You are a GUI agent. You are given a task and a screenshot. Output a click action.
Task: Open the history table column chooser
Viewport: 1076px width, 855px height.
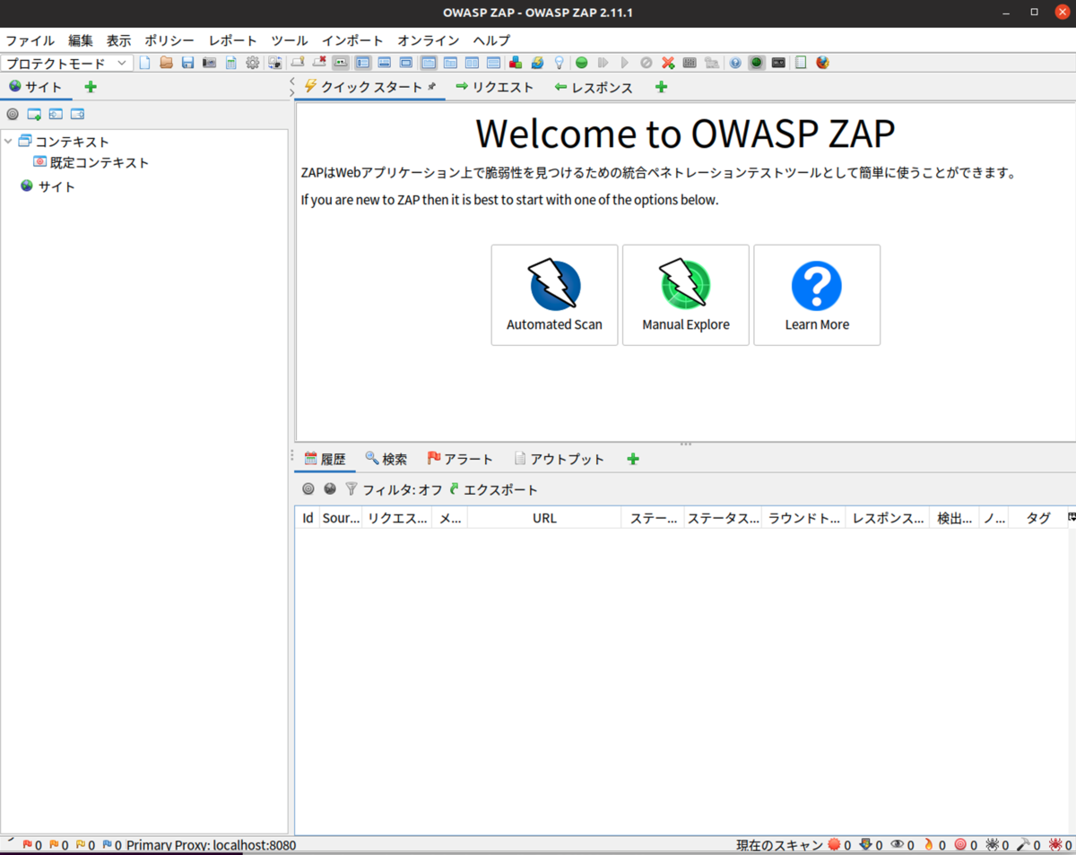click(x=1071, y=517)
